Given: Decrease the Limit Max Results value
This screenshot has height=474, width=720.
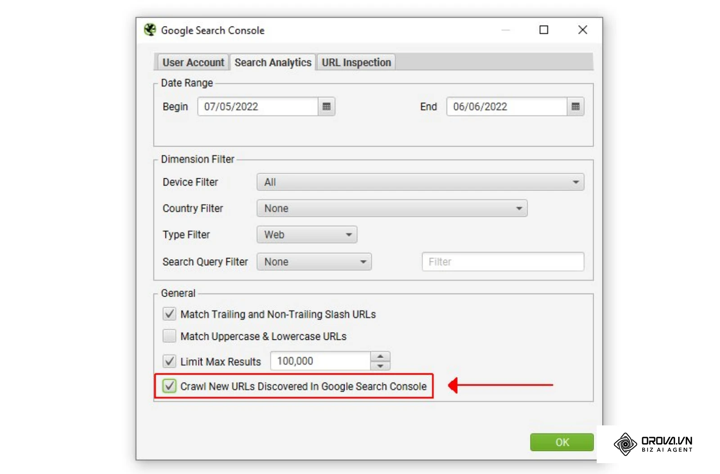Looking at the screenshot, I should coord(380,366).
